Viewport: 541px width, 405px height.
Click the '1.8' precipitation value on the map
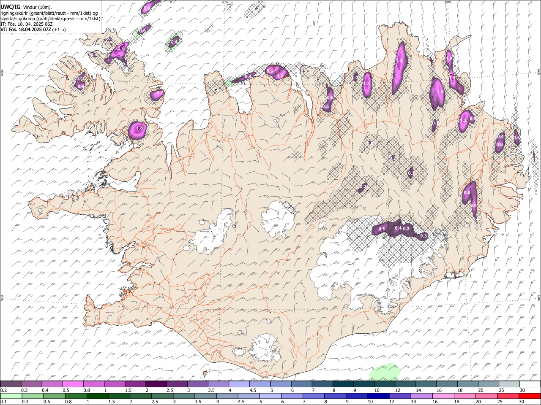coord(140,128)
